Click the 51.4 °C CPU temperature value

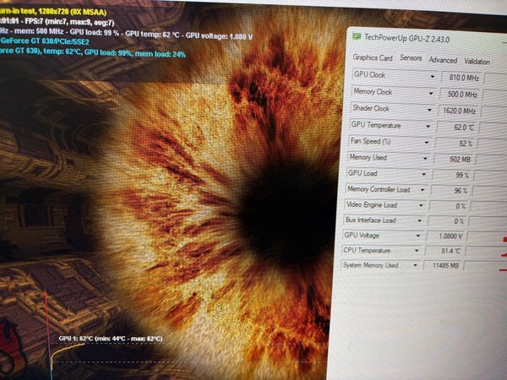[x=444, y=251]
